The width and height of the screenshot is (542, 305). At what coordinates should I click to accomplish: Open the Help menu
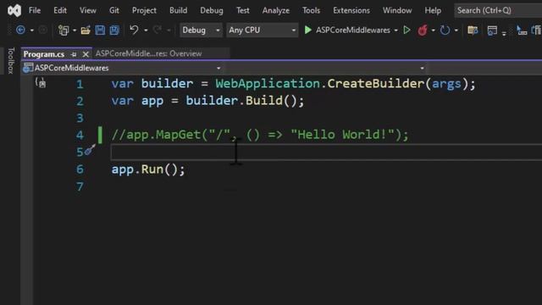433,11
